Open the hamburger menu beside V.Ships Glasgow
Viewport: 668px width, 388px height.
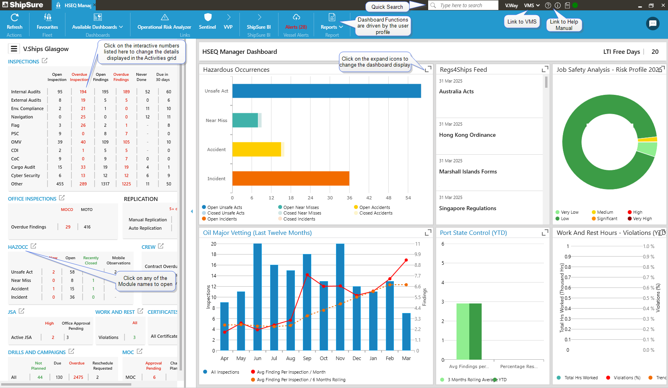(14, 49)
